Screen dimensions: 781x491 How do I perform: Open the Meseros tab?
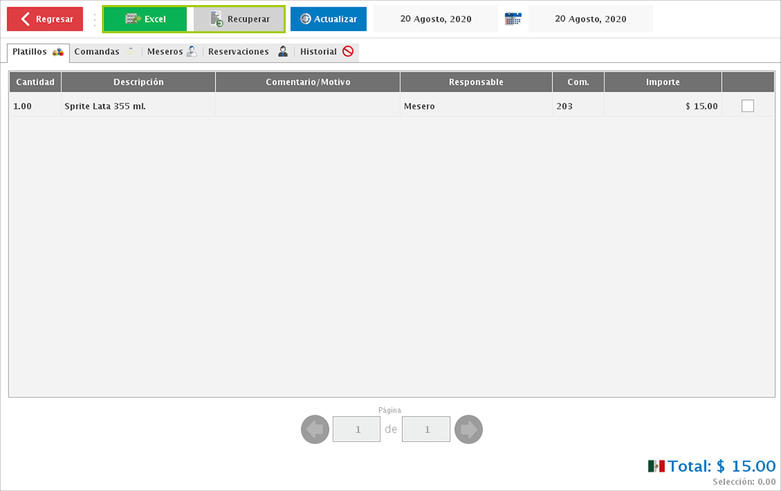tap(165, 52)
